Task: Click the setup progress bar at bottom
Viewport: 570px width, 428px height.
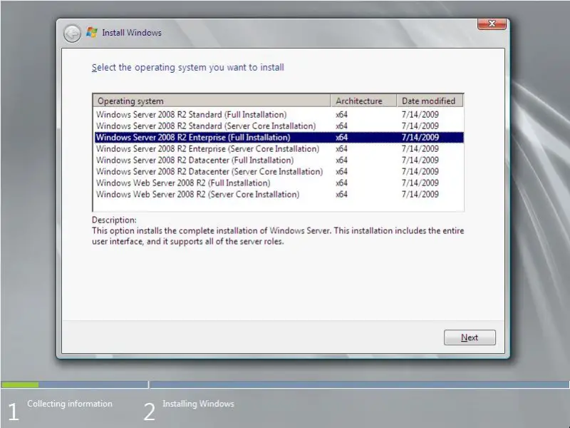Action: 285,384
